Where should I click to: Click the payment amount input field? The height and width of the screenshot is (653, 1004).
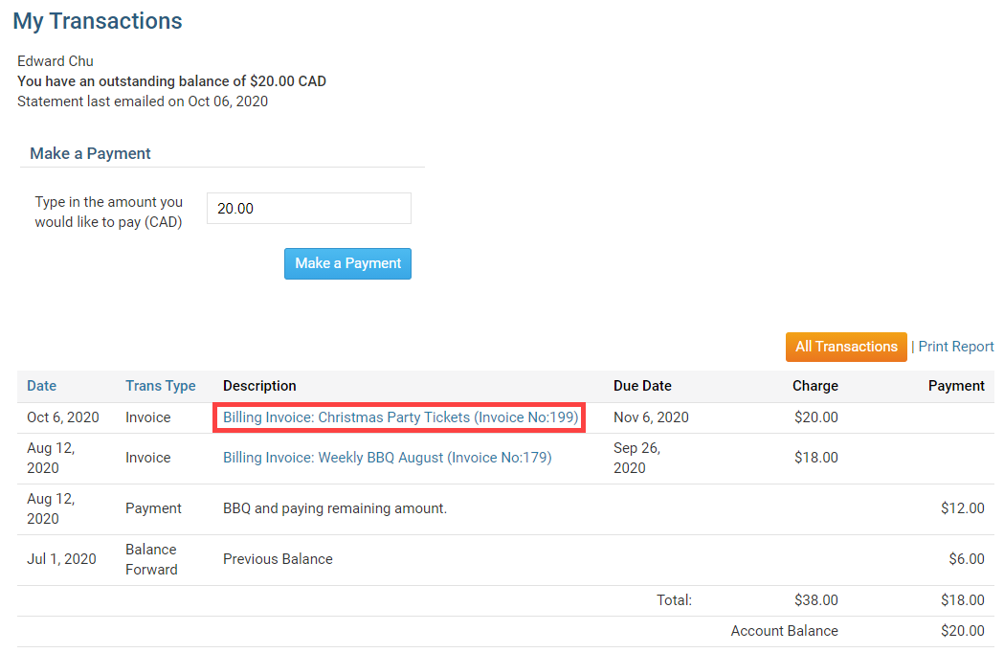pyautogui.click(x=308, y=208)
